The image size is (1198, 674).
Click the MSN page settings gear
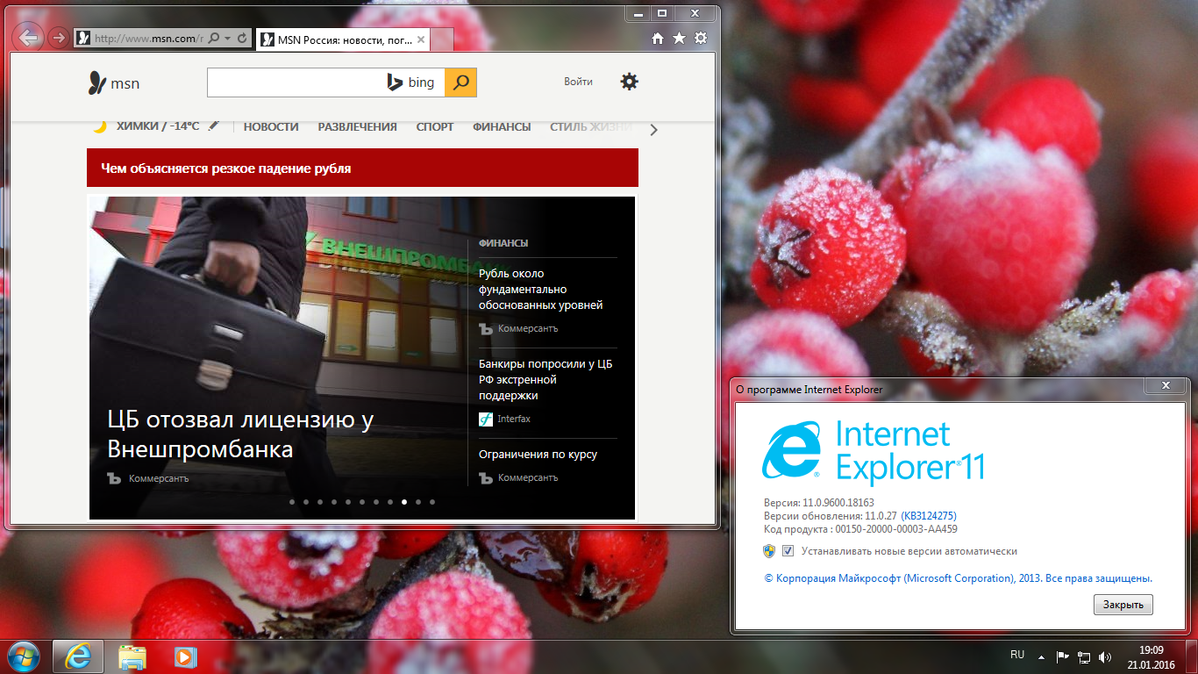(629, 82)
